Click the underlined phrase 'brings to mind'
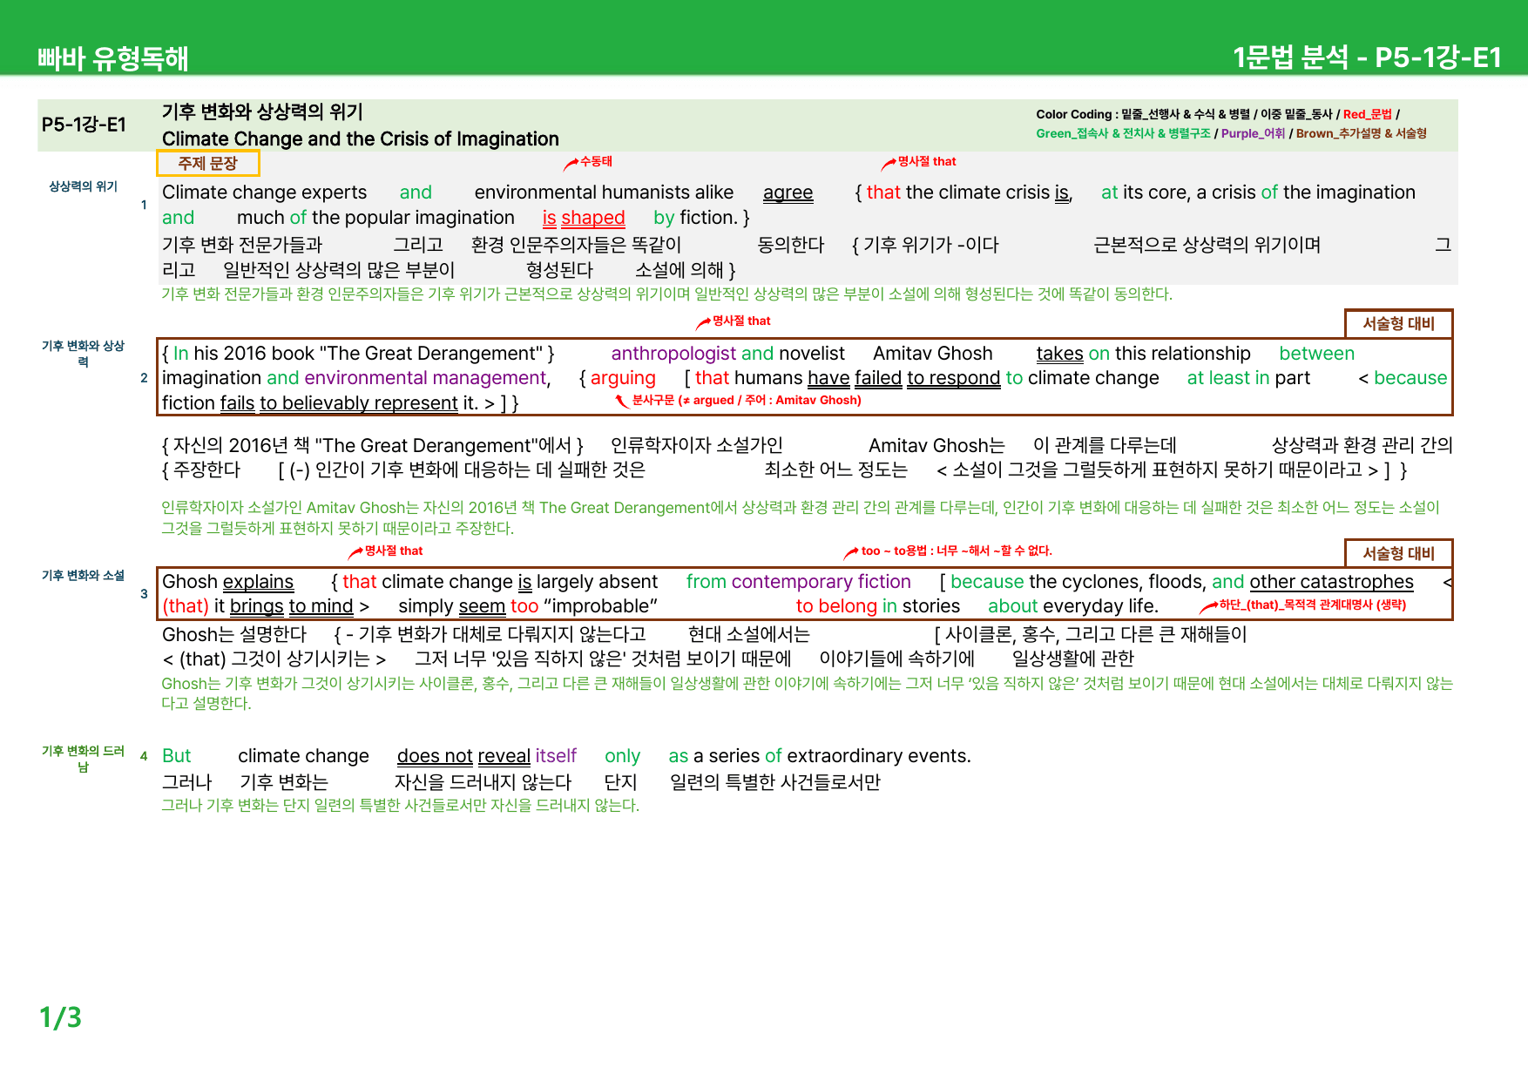The width and height of the screenshot is (1528, 1081). (291, 606)
